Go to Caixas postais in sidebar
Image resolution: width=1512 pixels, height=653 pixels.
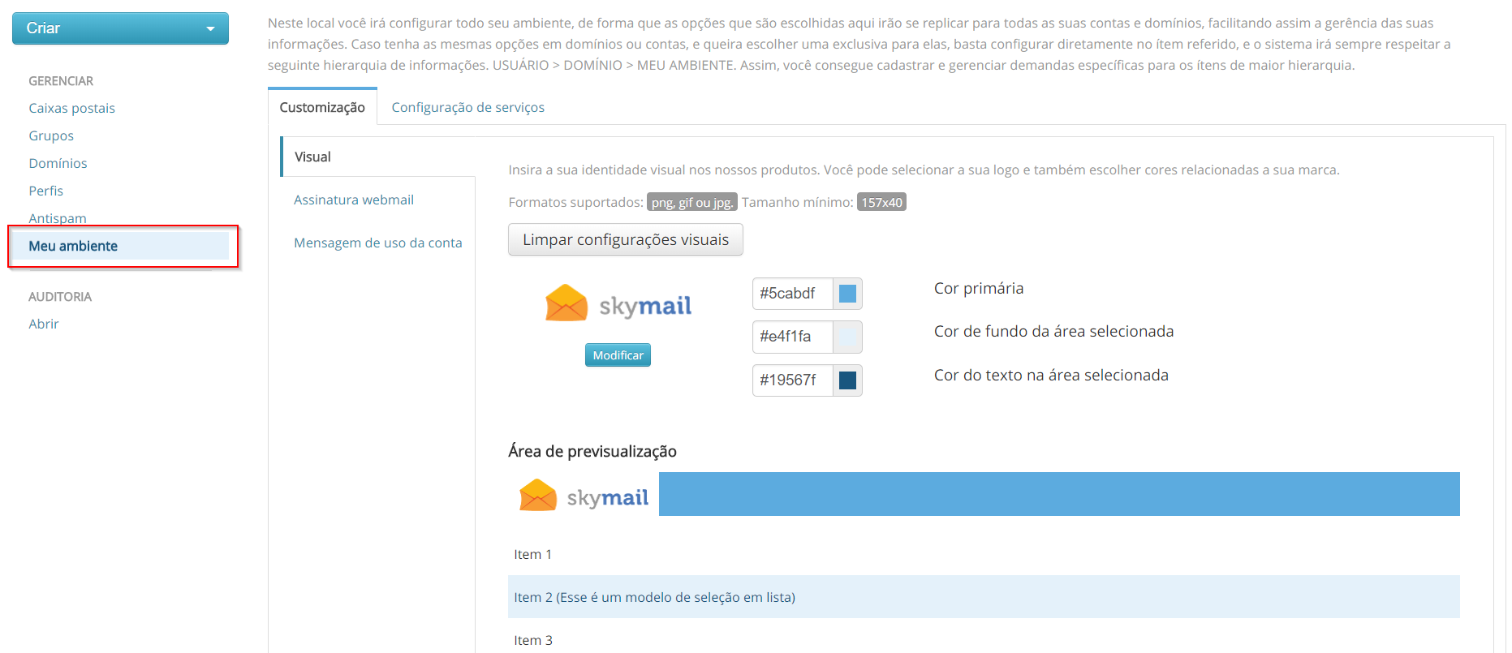click(71, 108)
